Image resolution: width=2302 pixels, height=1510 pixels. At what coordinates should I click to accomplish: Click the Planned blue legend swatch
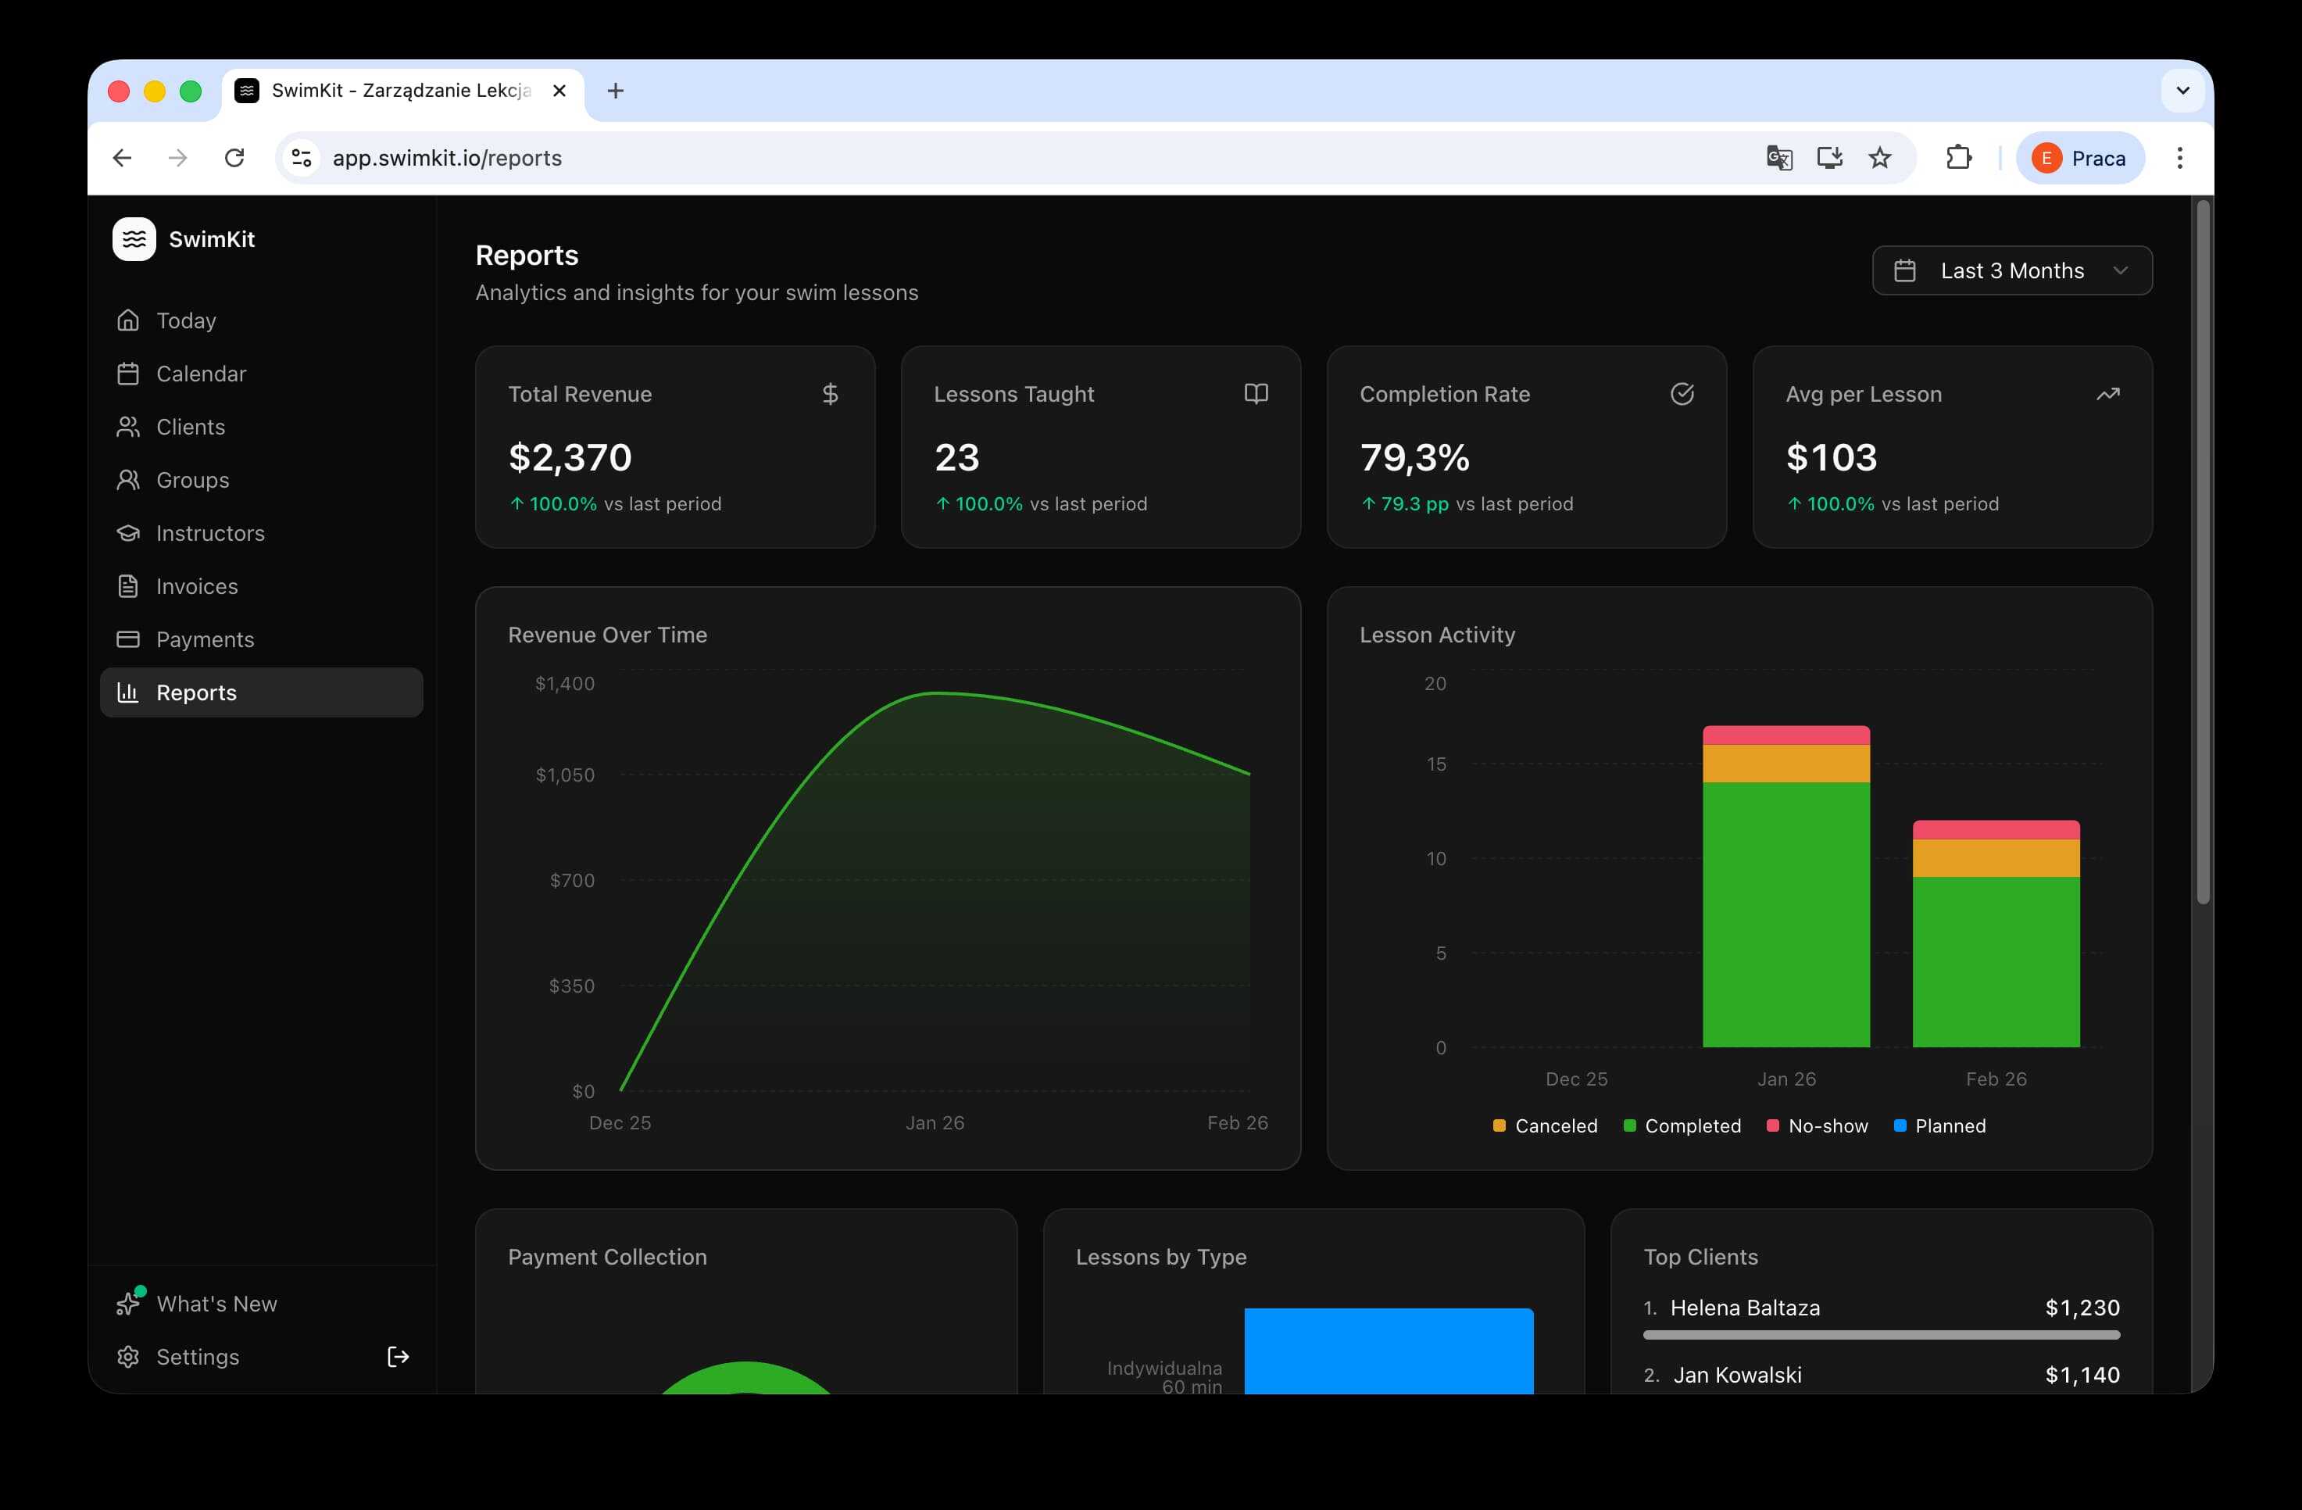(1900, 1126)
